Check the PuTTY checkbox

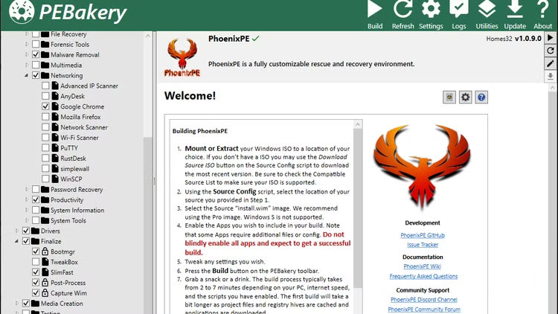(45, 148)
